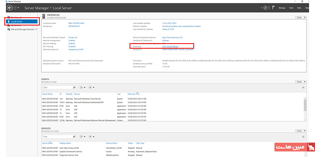The width and height of the screenshot is (315, 157).
Task: Click the refresh icon in header
Action: (265, 7)
